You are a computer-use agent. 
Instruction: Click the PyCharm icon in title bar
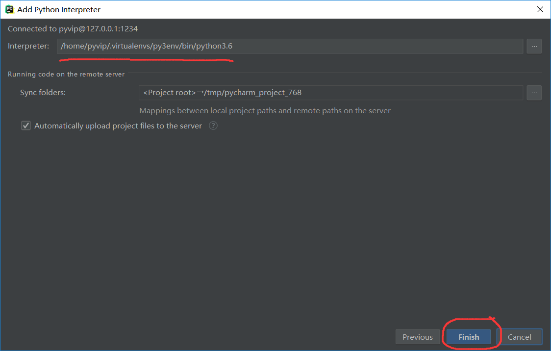[9, 9]
